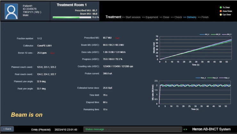Click red warning mark beside Boron-10 concentration
The image size is (237, 134).
click(52, 53)
